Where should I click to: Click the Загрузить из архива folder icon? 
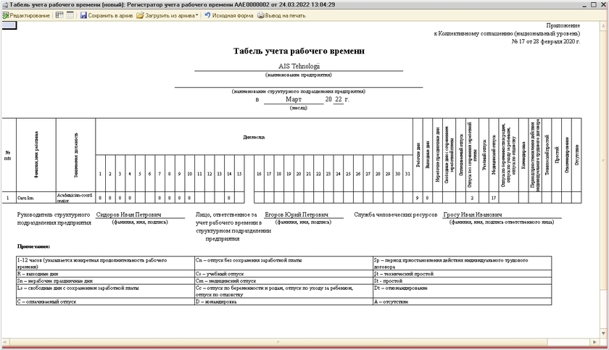pyautogui.click(x=141, y=15)
